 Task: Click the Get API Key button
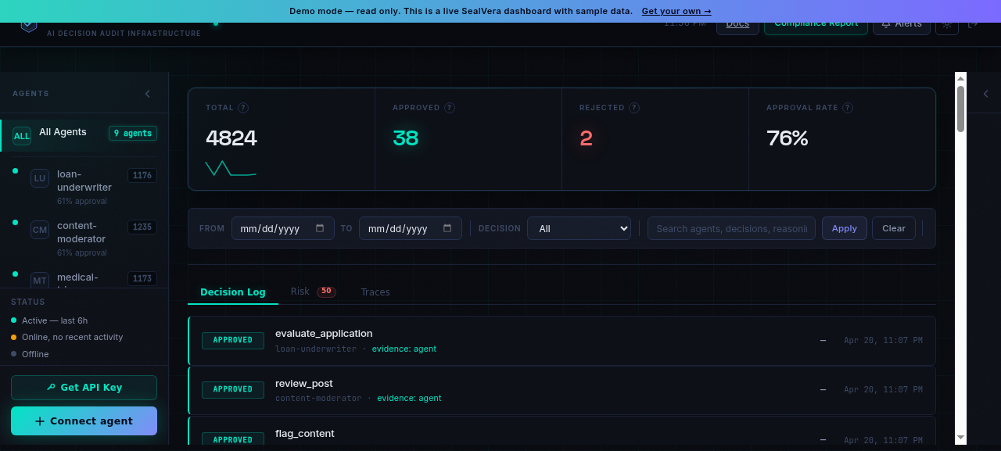coord(84,387)
